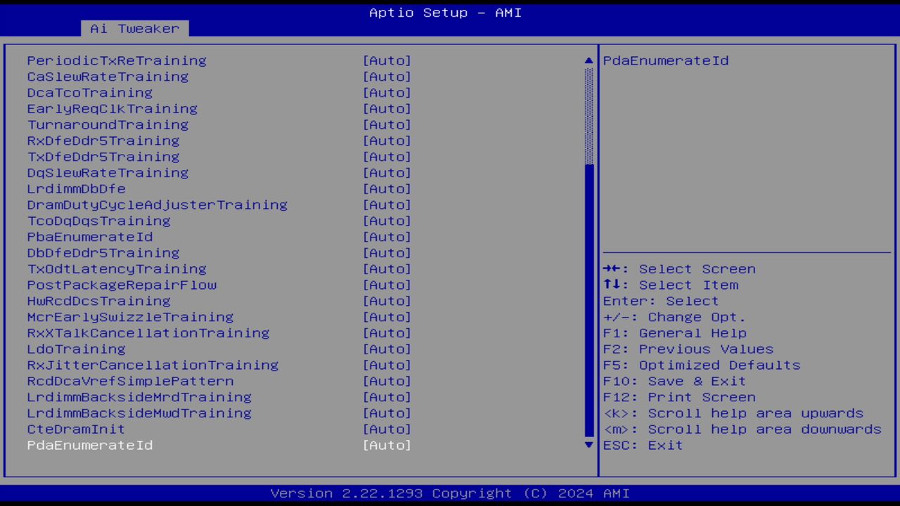
Task: Select the RxJitterCancellationTraining setting label
Action: click(x=153, y=365)
